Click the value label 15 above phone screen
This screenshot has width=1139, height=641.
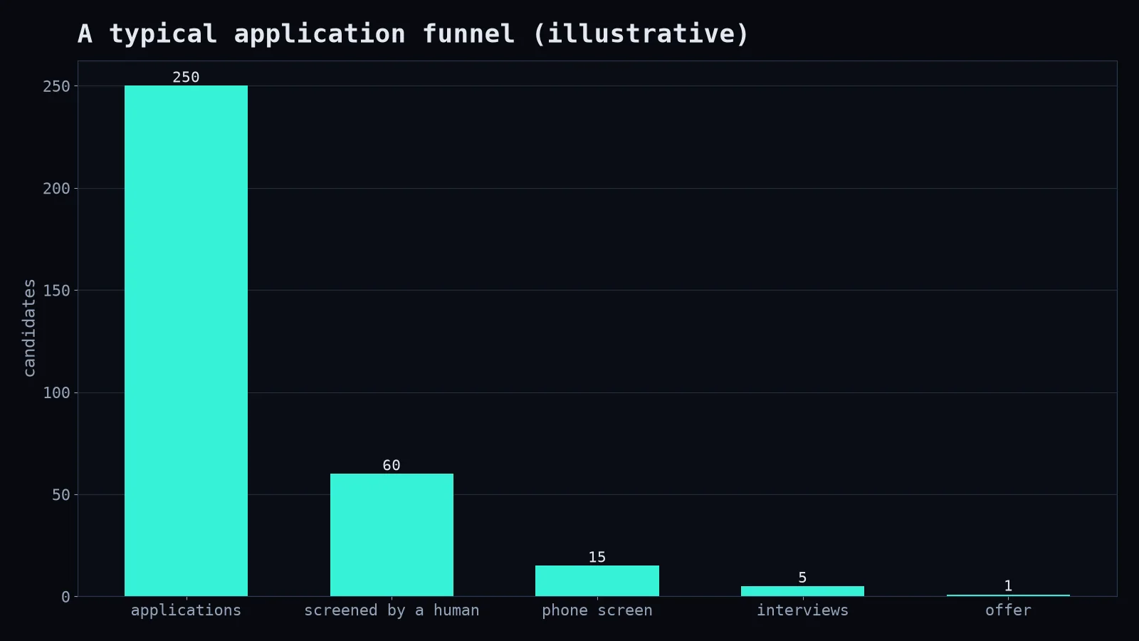click(597, 557)
